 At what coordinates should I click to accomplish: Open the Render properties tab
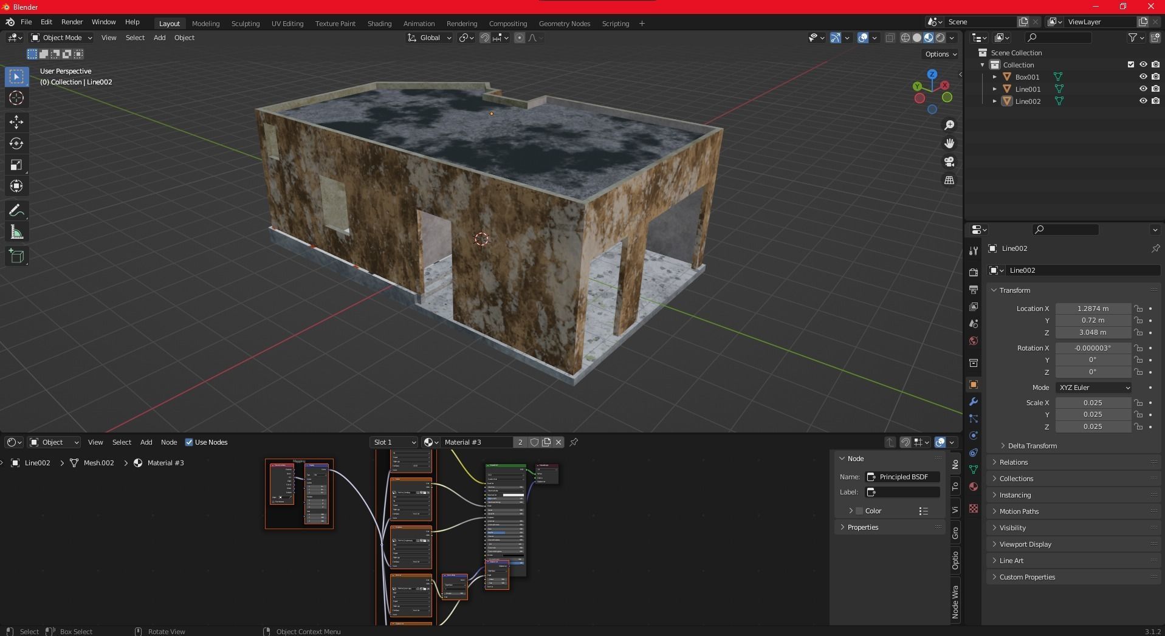click(974, 272)
